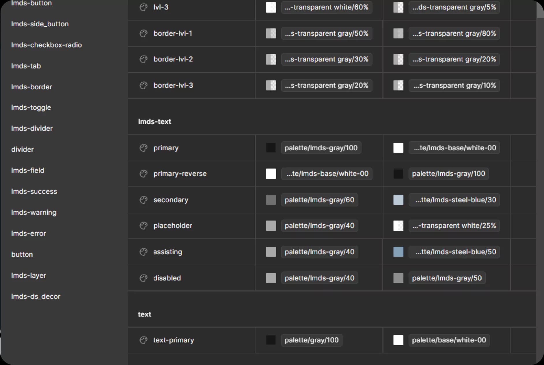Viewport: 544px width, 365px height.
Task: Click palette/lmds-gray/50 value in disabled row
Action: coord(447,278)
